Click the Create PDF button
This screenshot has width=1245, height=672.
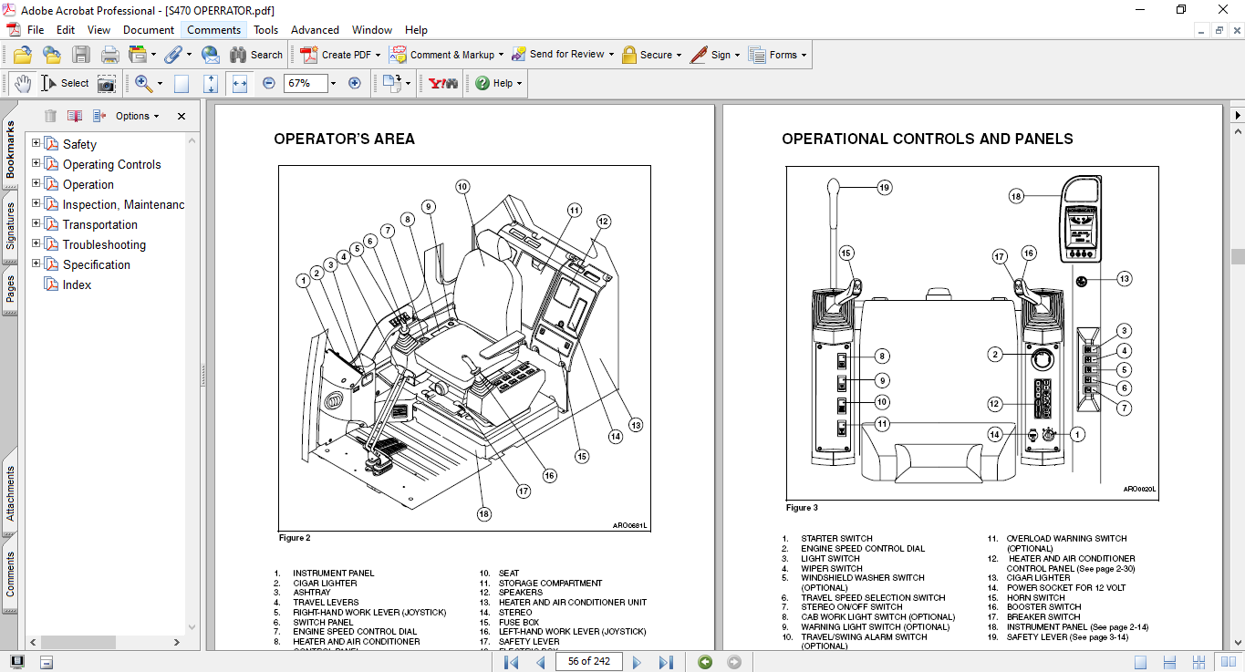338,55
